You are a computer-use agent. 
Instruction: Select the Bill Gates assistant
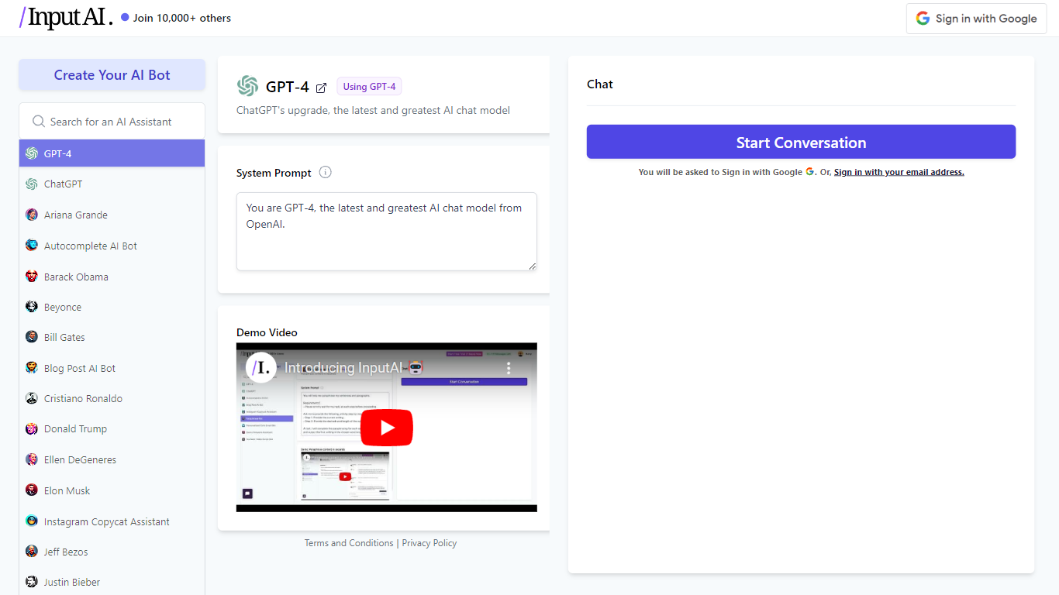112,337
